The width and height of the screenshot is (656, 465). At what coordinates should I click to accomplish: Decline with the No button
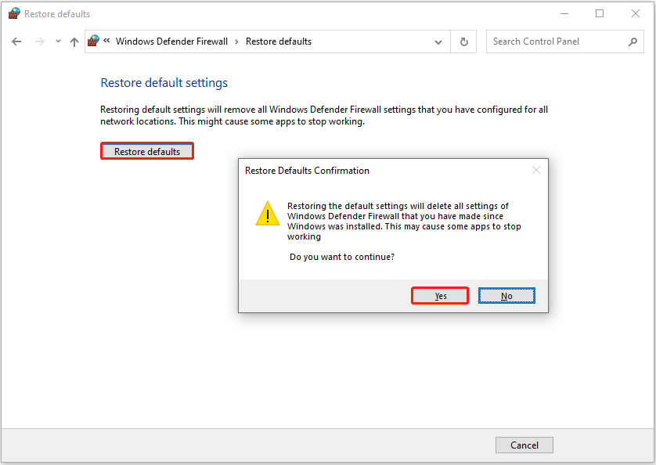tap(506, 295)
